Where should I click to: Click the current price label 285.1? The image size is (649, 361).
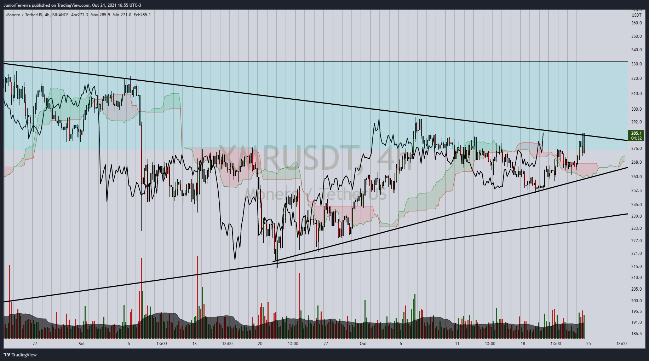click(x=636, y=133)
